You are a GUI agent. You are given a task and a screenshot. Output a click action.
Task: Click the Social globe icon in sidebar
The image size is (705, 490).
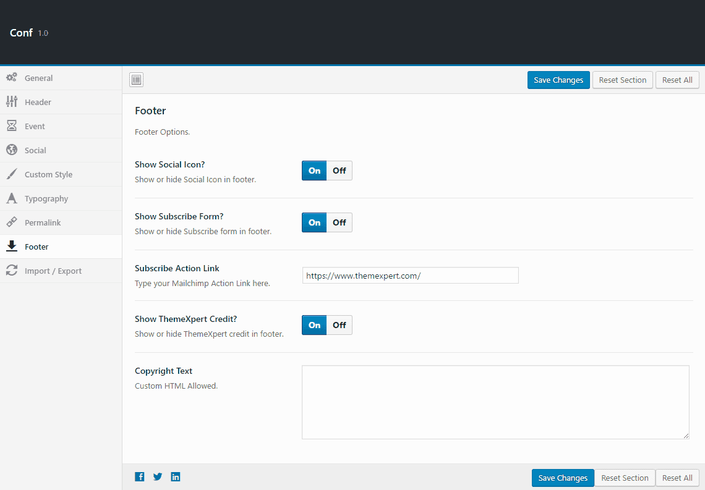point(11,150)
